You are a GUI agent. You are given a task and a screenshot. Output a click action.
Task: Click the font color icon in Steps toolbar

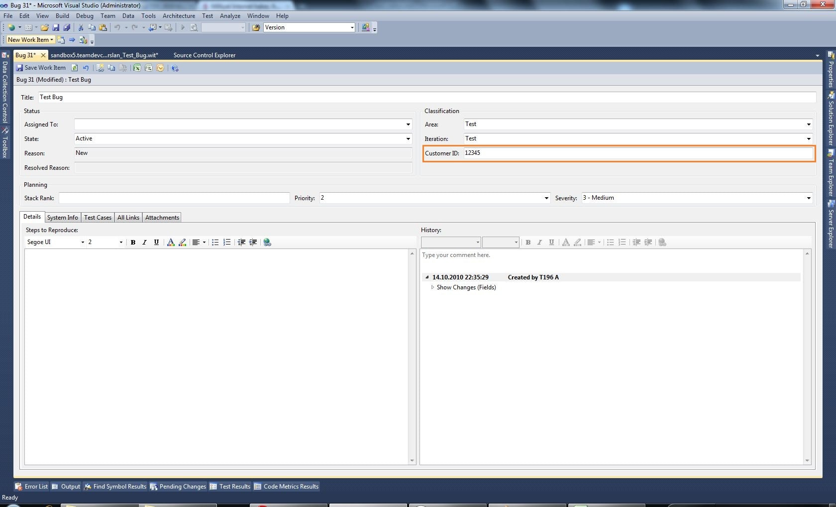pyautogui.click(x=171, y=243)
